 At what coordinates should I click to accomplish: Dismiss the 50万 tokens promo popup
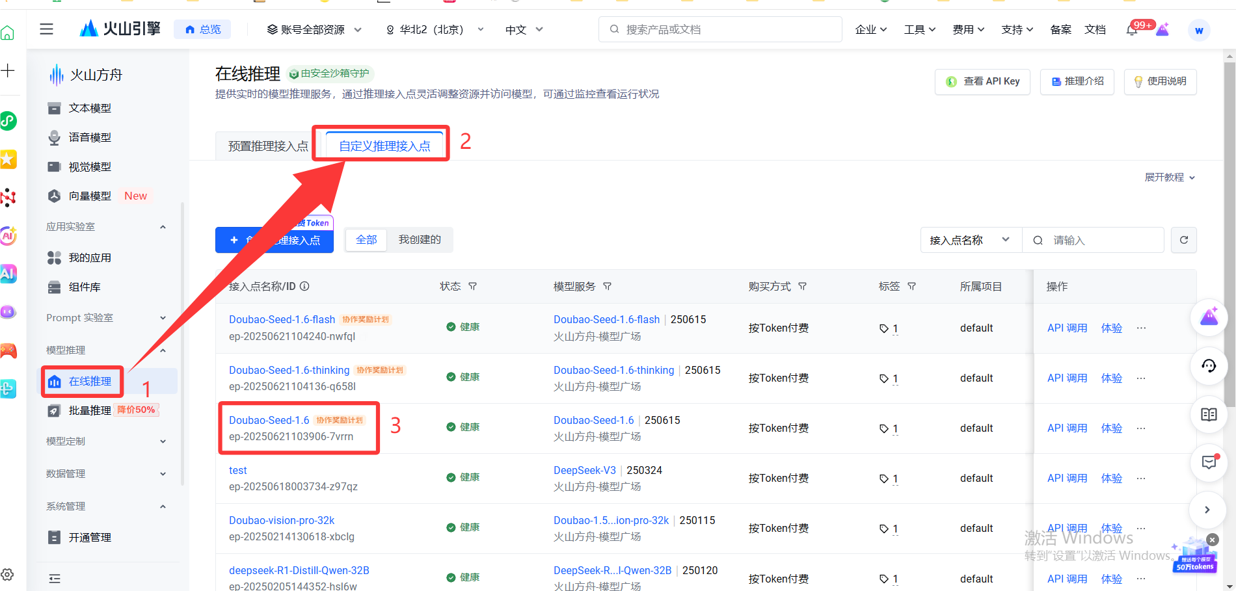click(x=1212, y=540)
